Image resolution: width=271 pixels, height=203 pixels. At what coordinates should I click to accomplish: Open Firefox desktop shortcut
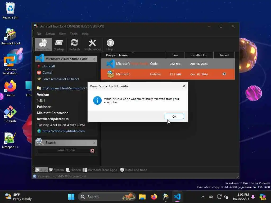click(10, 88)
